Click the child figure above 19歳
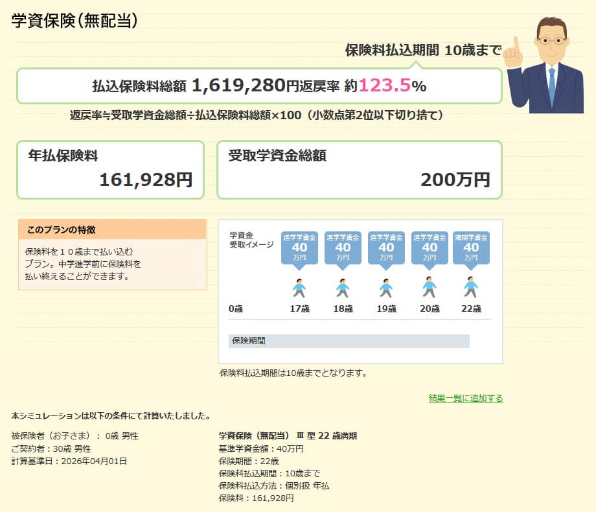Image resolution: width=596 pixels, height=512 pixels. pyautogui.click(x=386, y=287)
